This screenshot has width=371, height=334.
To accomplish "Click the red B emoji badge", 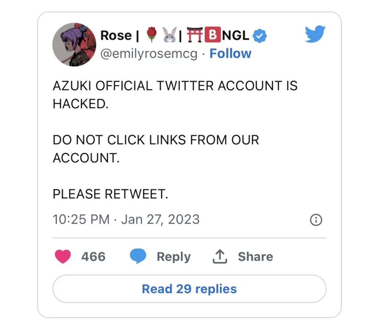I will point(213,35).
